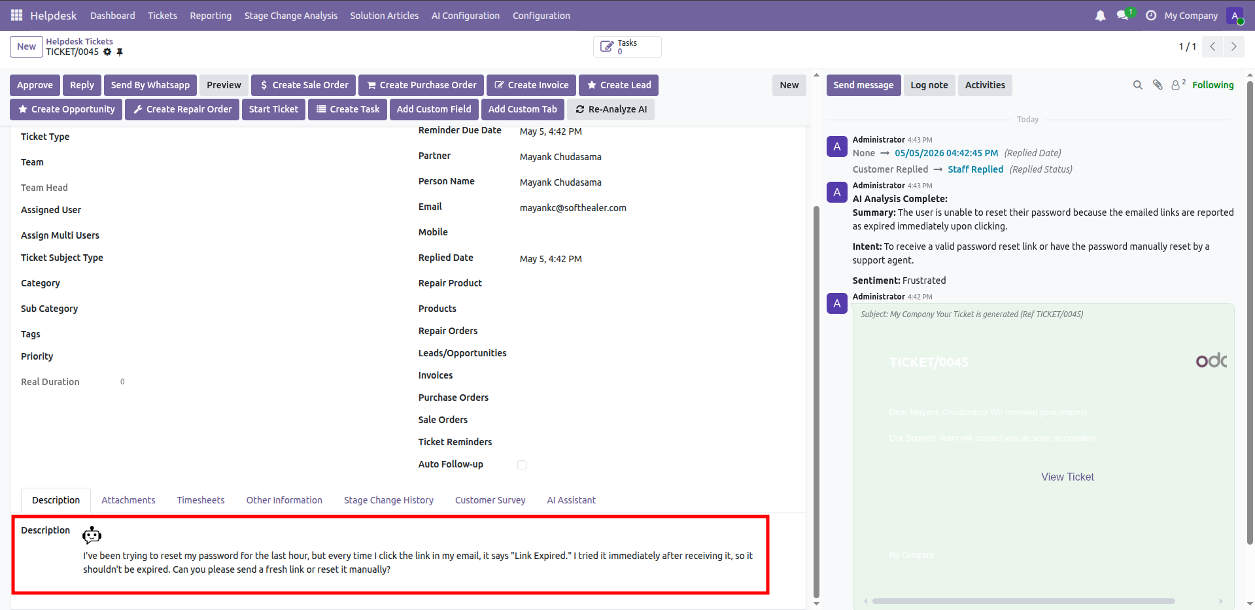Switch to Other Information tab

(x=284, y=500)
